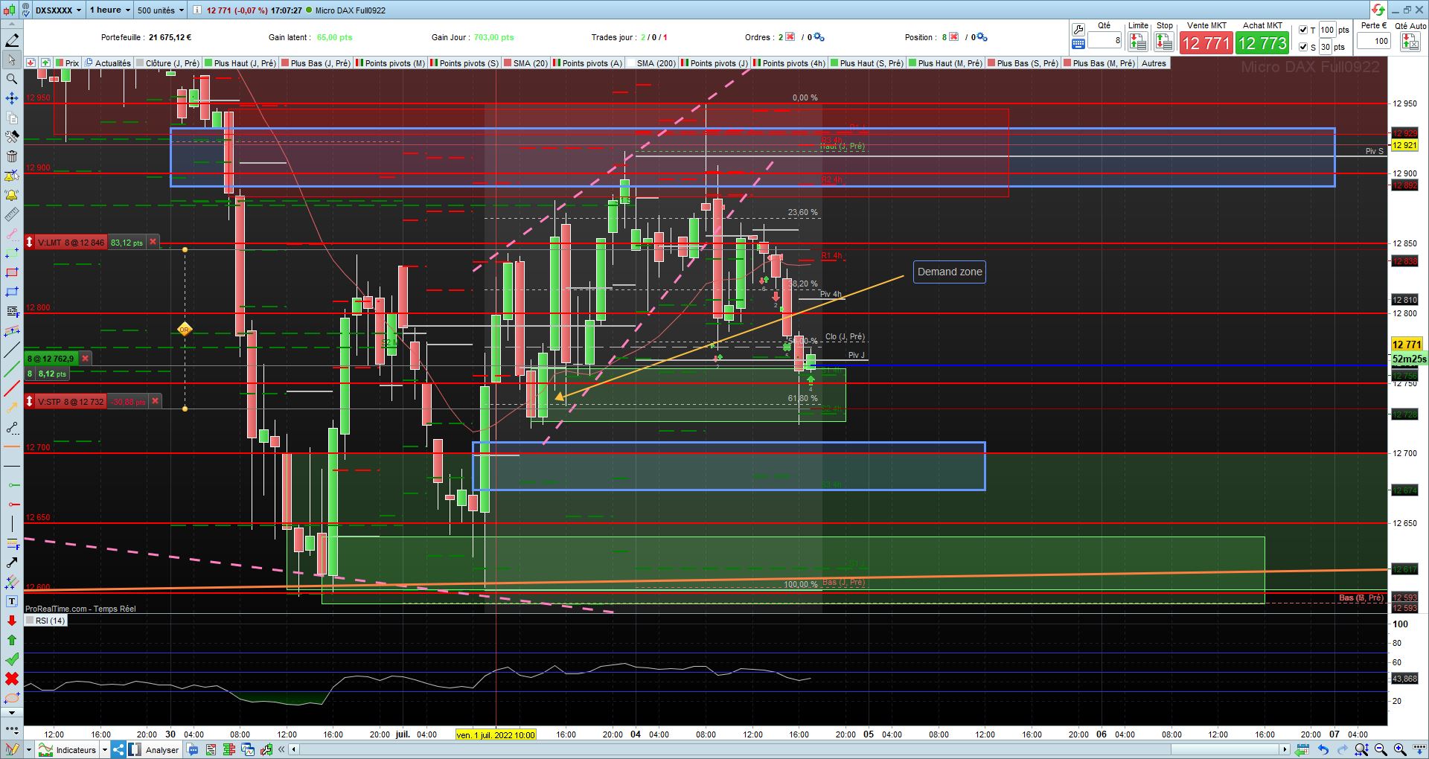Select the red trend line tool
Screen dimensions: 1429x759
[x=12, y=388]
